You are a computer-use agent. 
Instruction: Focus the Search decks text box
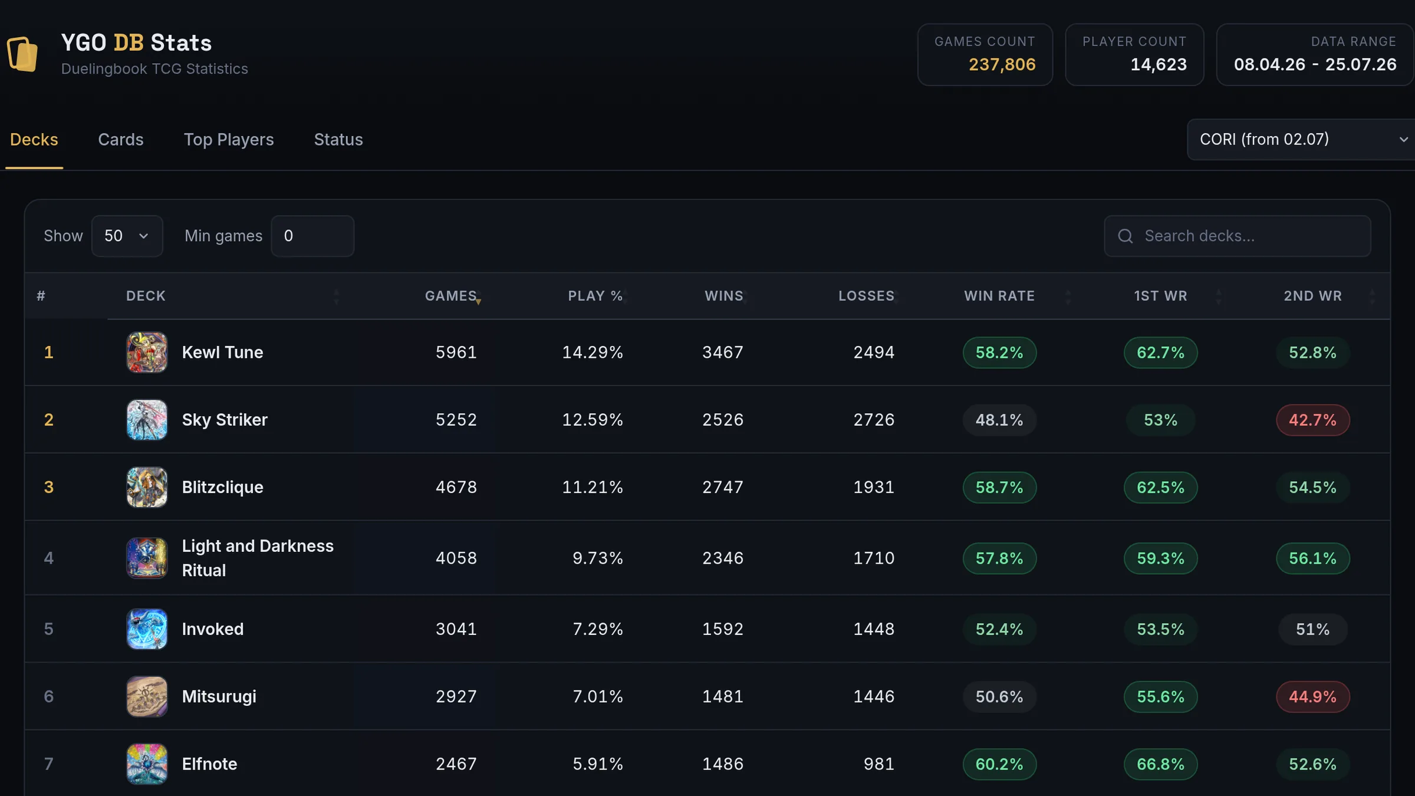tap(1238, 236)
